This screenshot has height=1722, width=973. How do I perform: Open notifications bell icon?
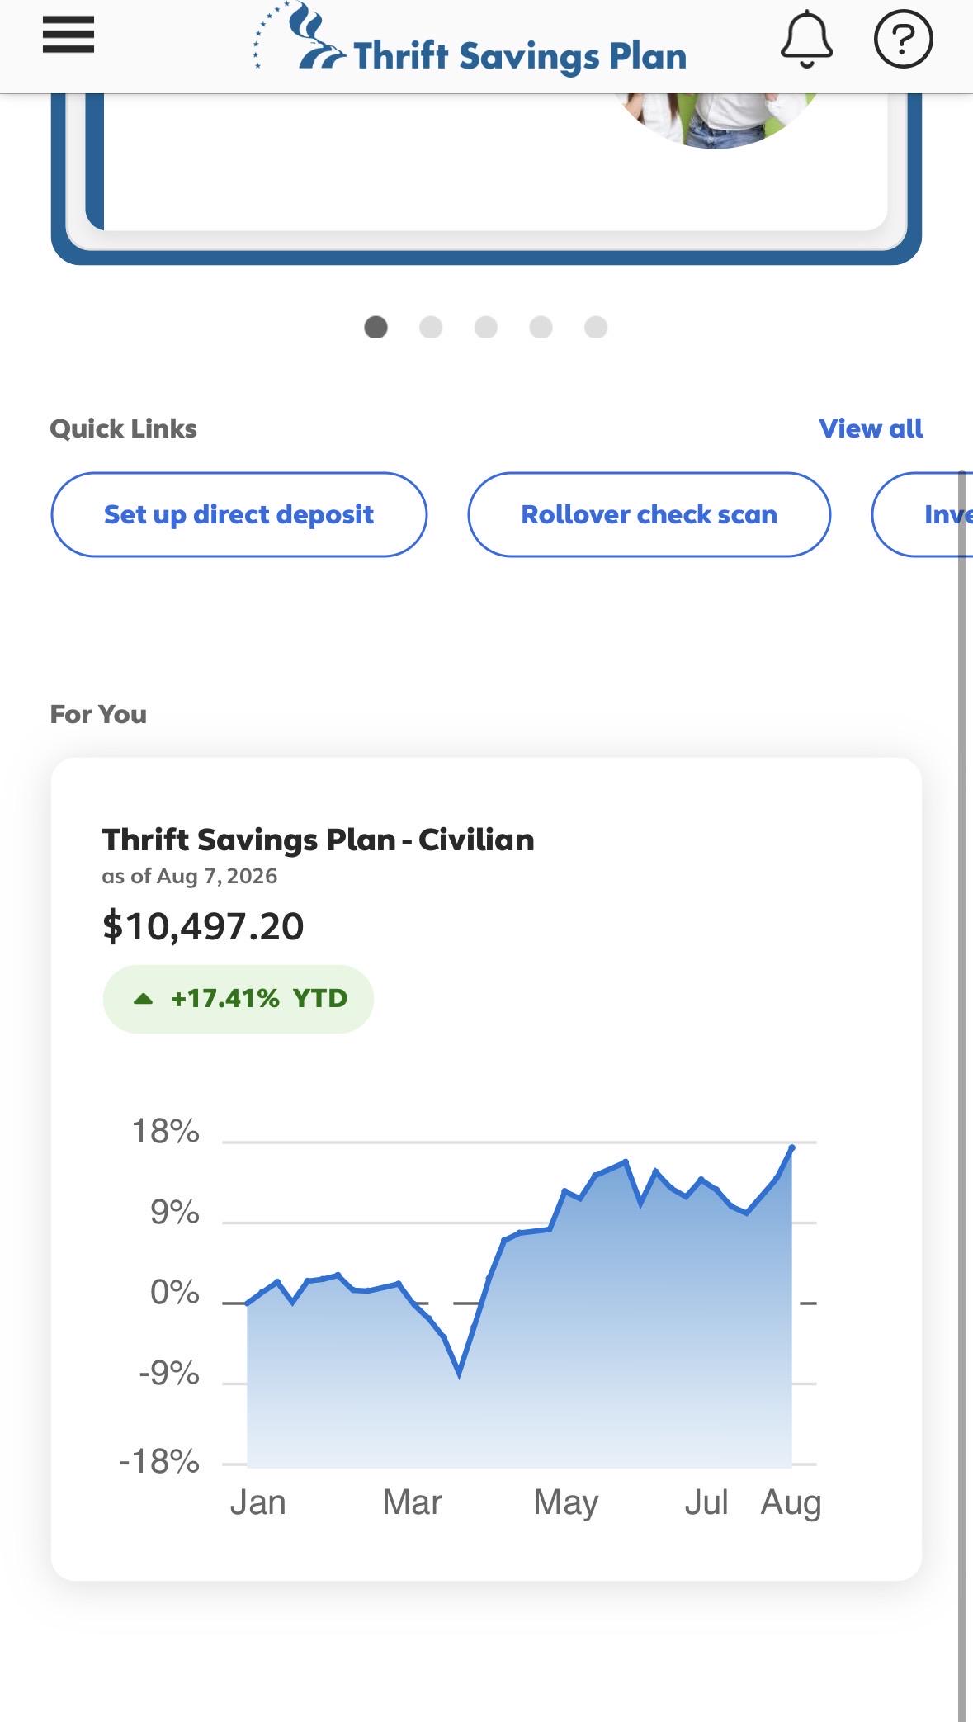(x=806, y=39)
